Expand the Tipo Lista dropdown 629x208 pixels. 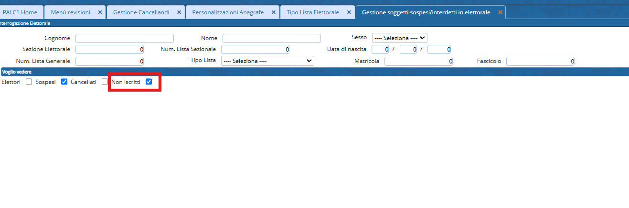point(267,61)
